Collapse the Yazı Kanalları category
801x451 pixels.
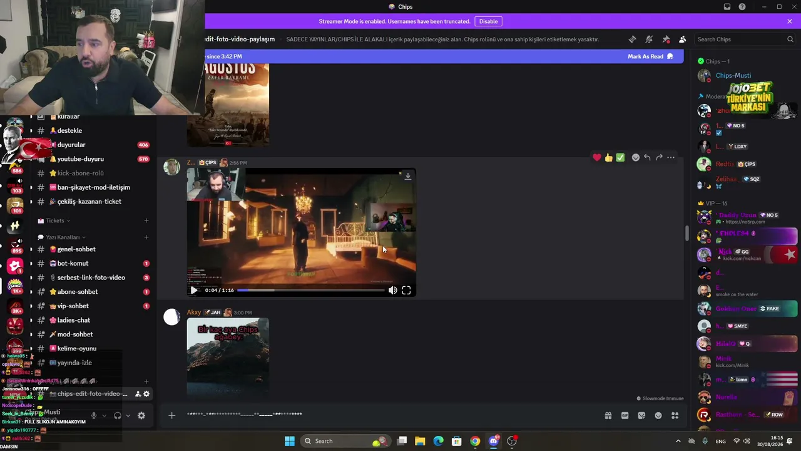[63, 237]
